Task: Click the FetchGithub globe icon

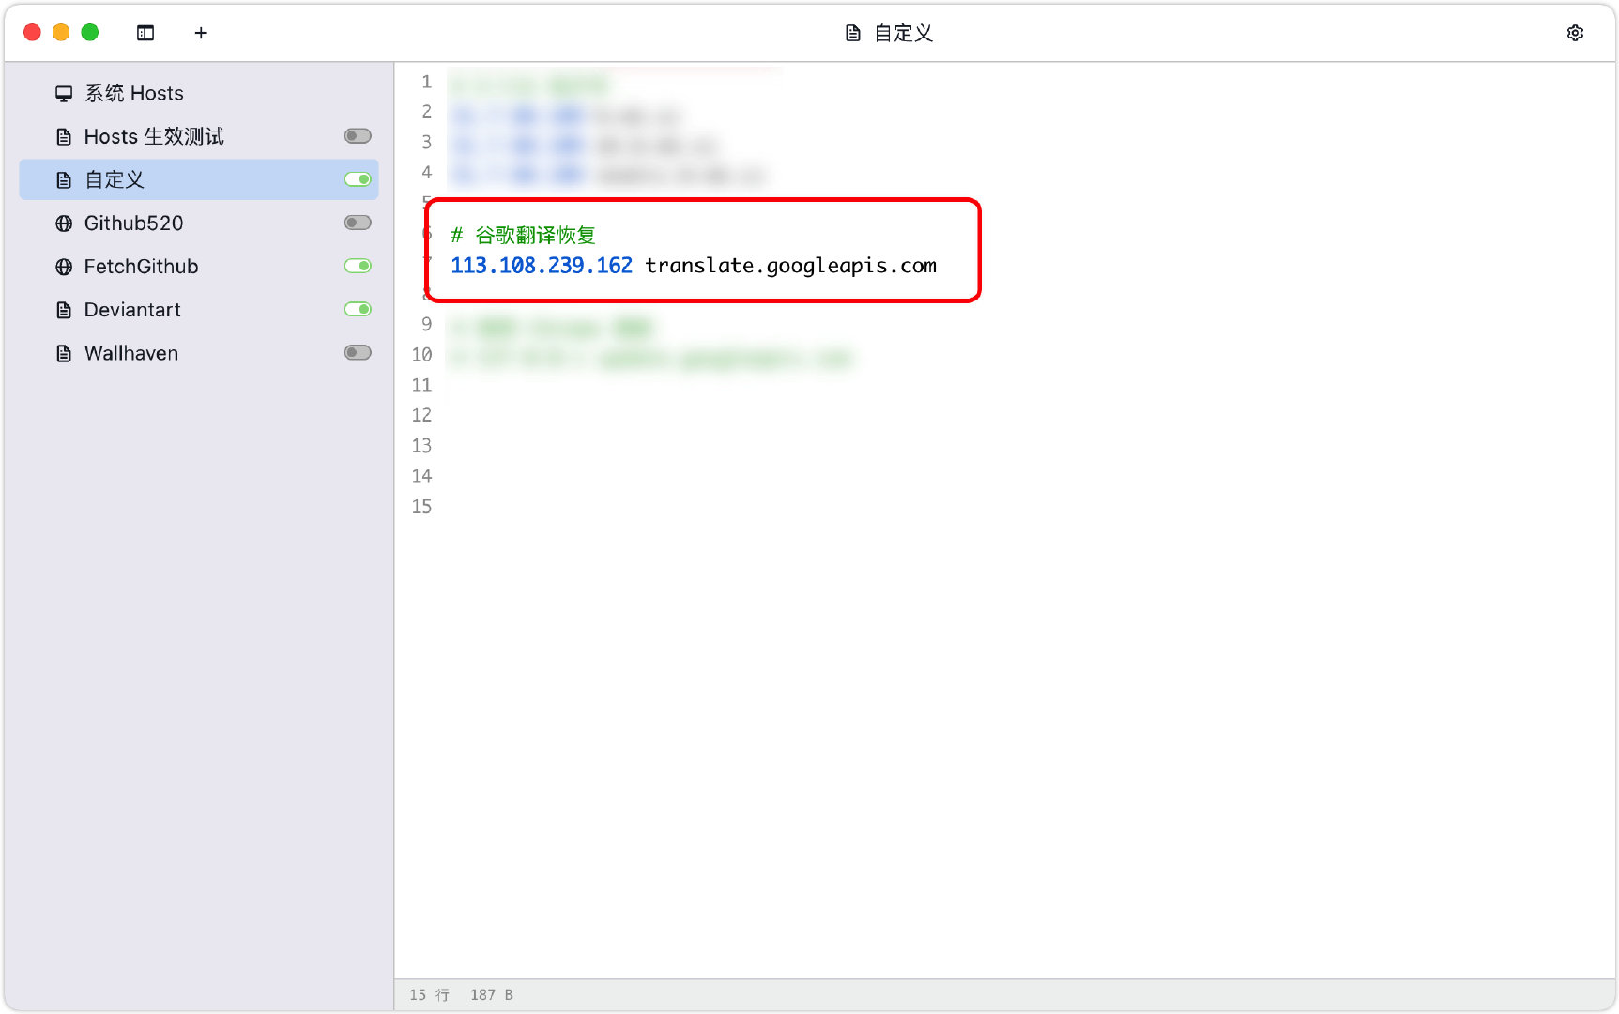Action: pyautogui.click(x=62, y=266)
